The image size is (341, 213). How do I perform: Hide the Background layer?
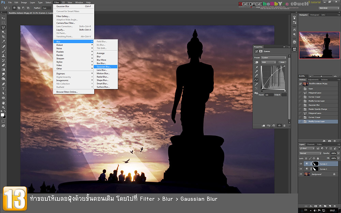pos(301,174)
